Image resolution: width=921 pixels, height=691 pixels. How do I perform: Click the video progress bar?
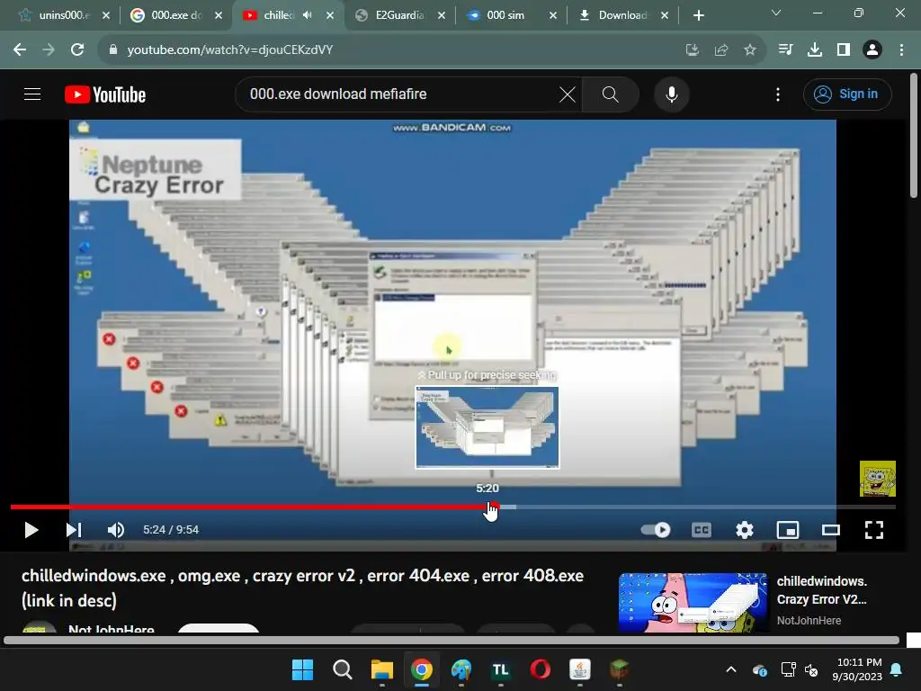point(452,507)
